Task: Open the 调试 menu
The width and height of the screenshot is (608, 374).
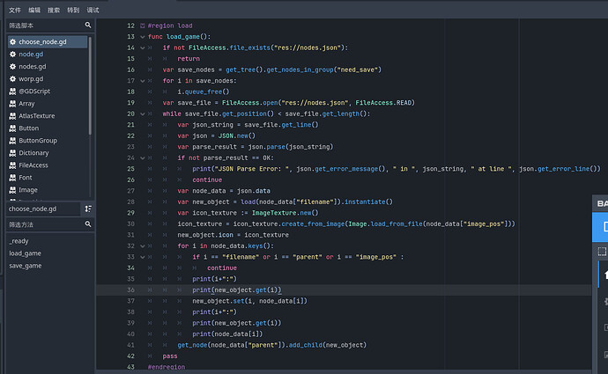Action: pyautogui.click(x=93, y=10)
